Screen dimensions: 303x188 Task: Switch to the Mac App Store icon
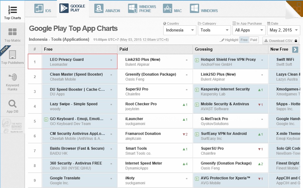coord(167,9)
